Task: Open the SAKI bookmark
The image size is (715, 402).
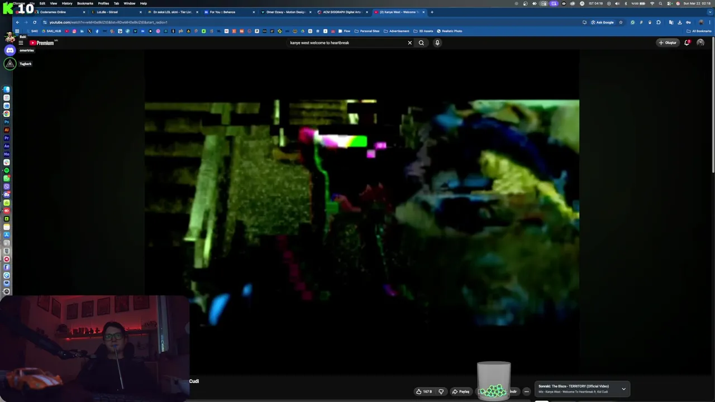Action: click(32, 31)
